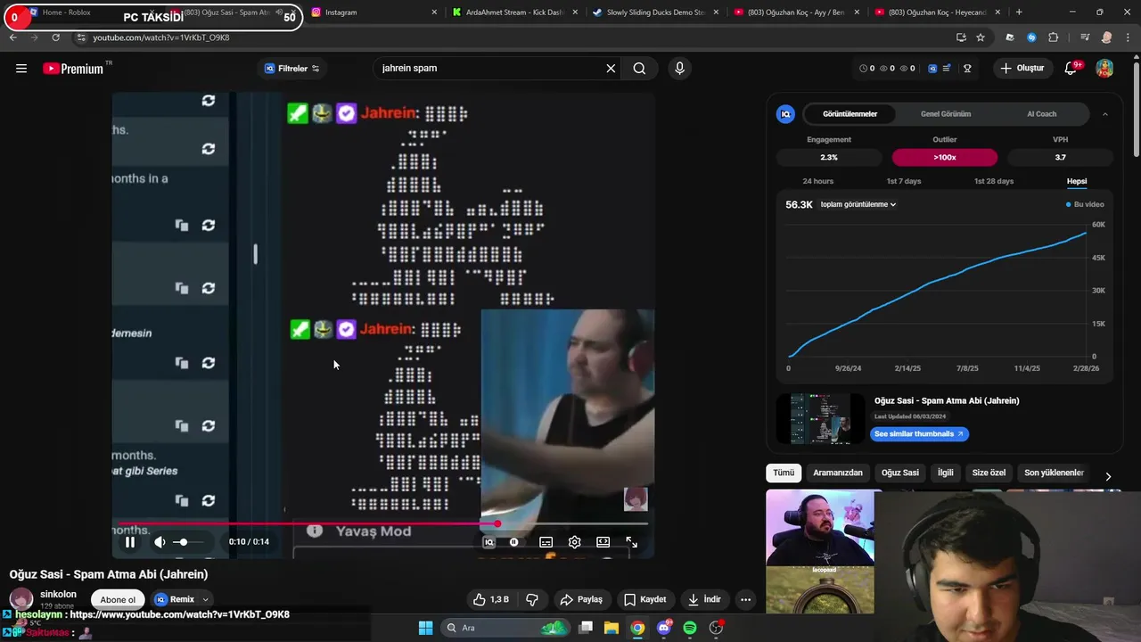Image resolution: width=1141 pixels, height=642 pixels.
Task: Toggle autoplay switch in player controls
Action: (x=513, y=541)
